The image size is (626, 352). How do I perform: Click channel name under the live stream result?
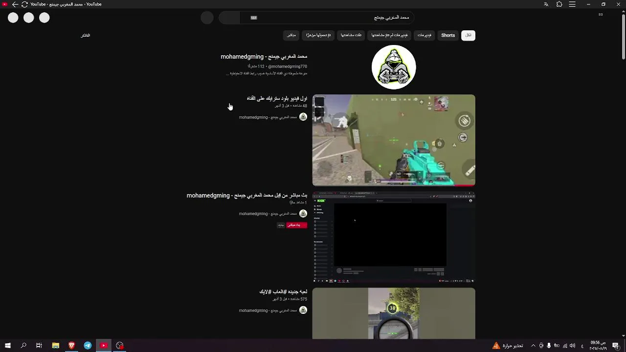tap(268, 214)
